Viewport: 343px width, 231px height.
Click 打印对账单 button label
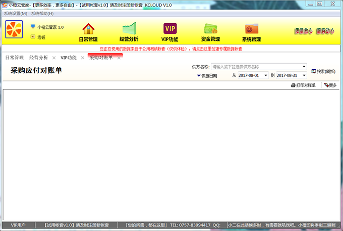tap(306, 85)
